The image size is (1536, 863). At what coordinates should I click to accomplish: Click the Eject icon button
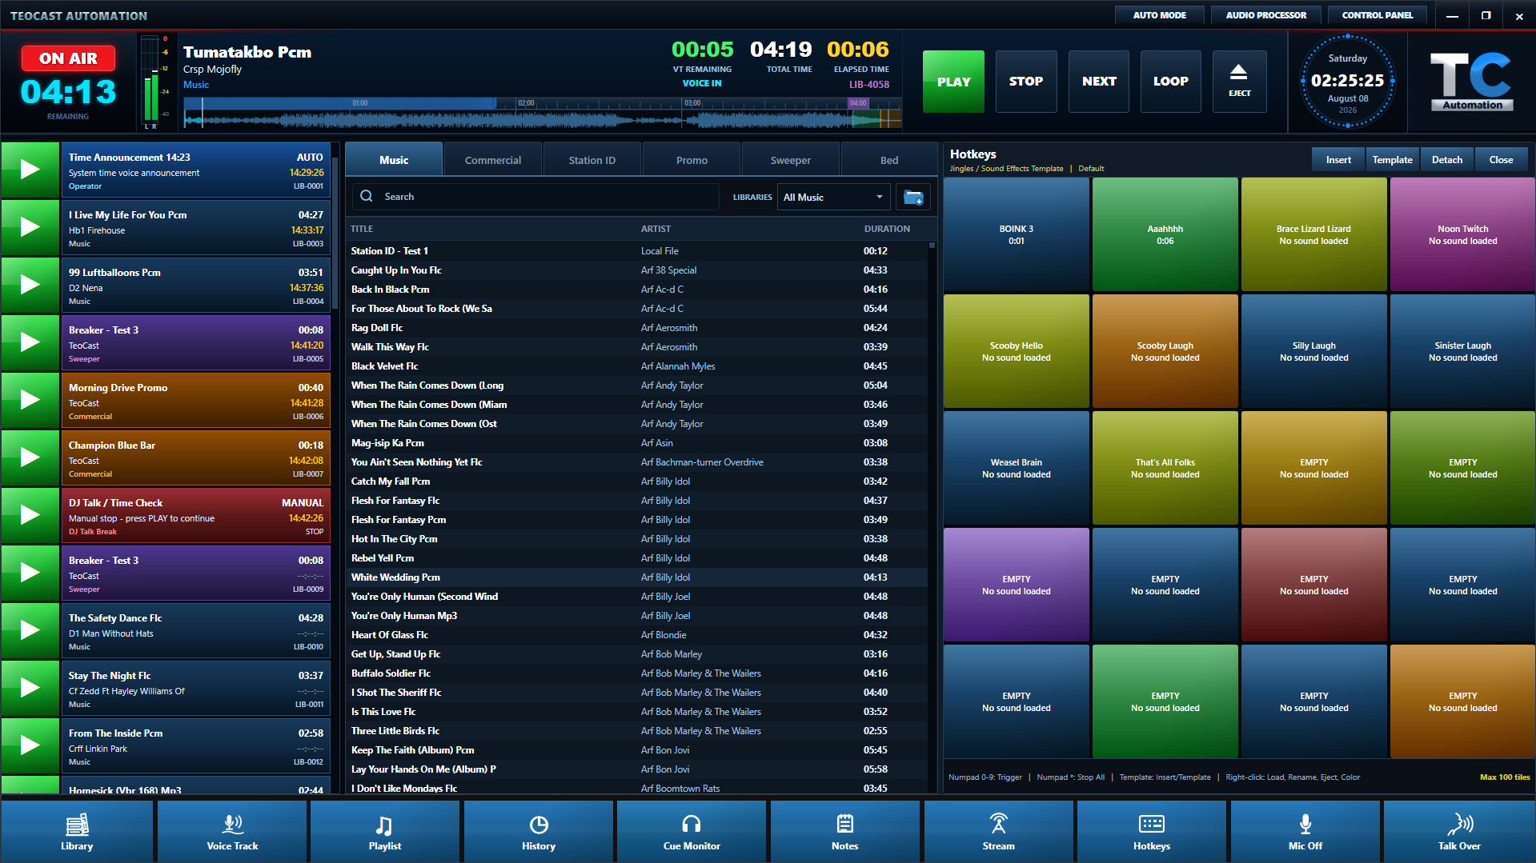pos(1239,81)
